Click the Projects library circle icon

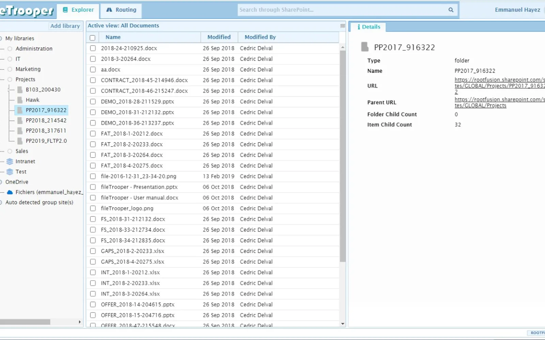pos(10,79)
